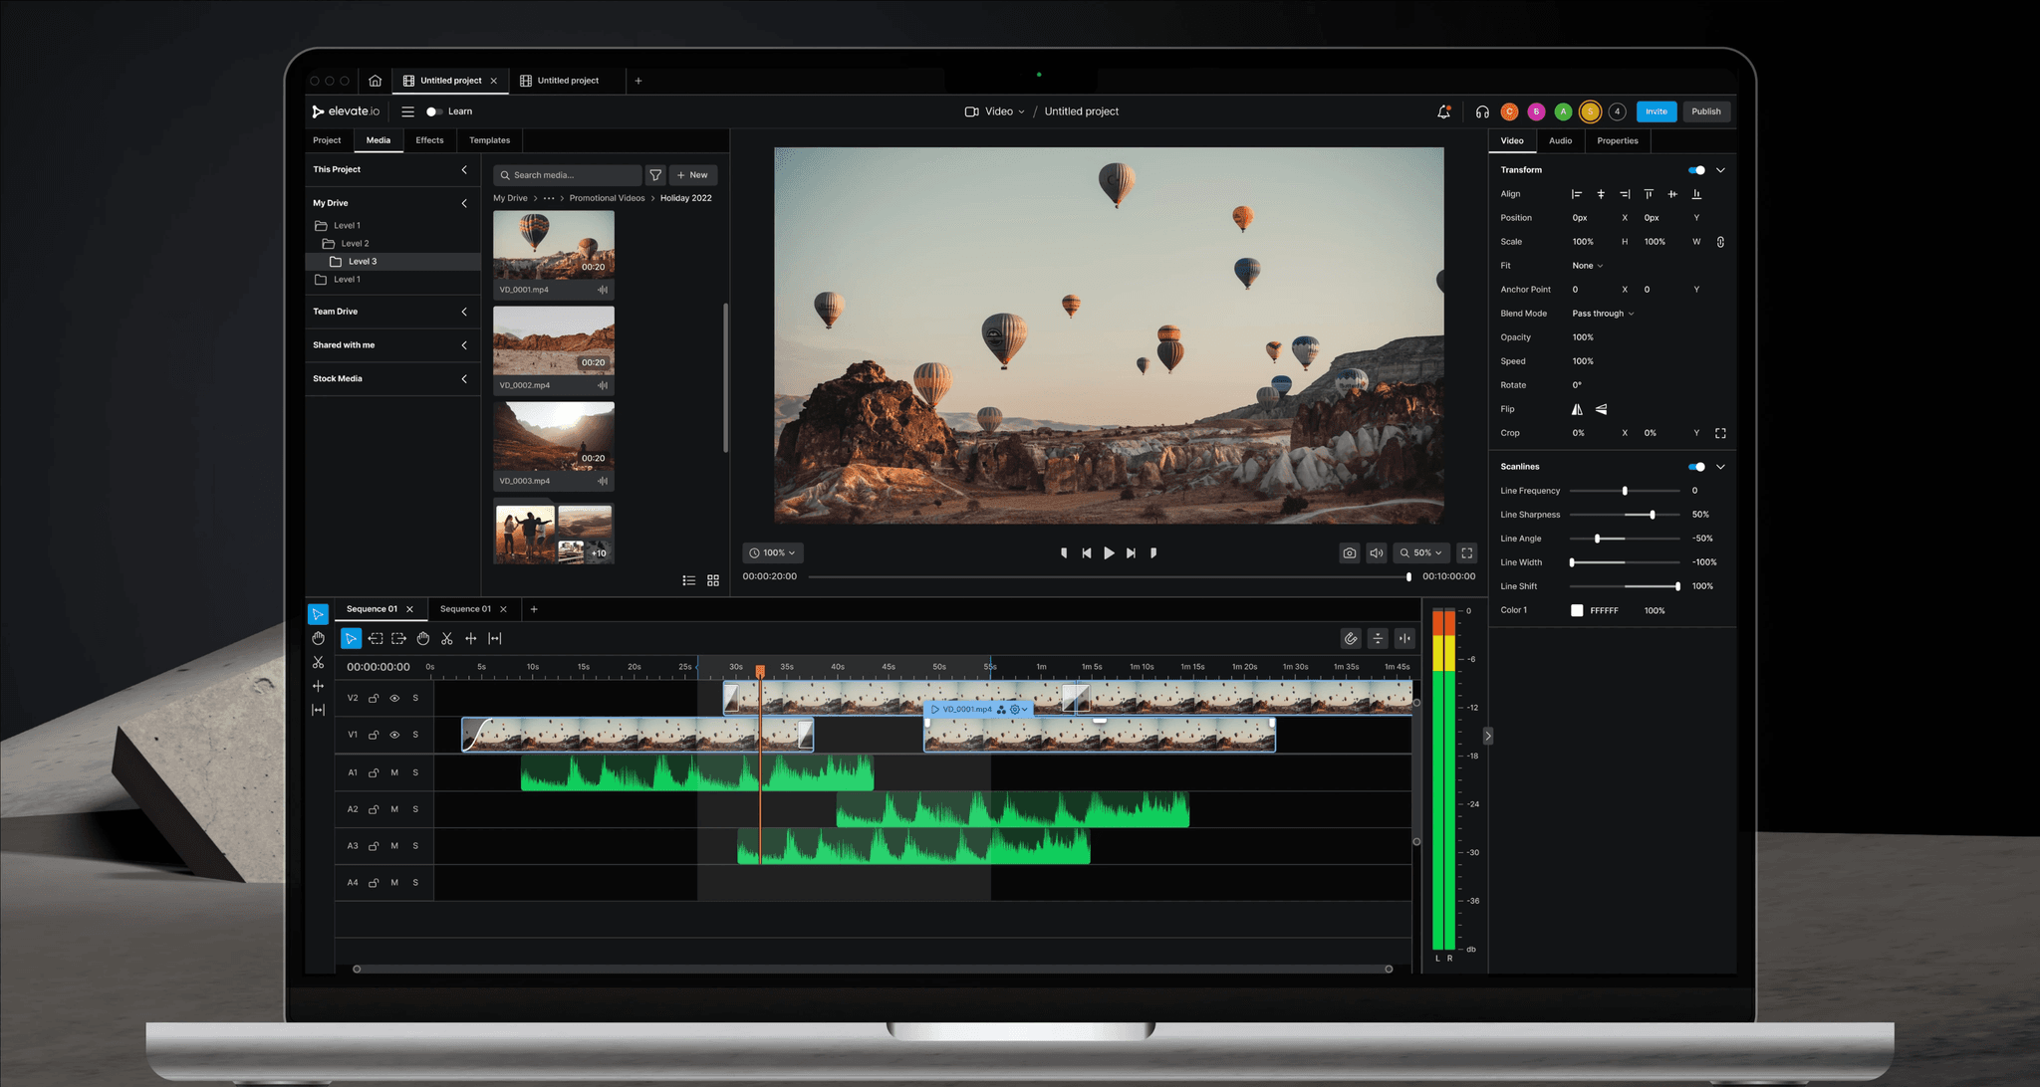Open the Fit None dropdown
This screenshot has width=2040, height=1087.
click(x=1588, y=266)
